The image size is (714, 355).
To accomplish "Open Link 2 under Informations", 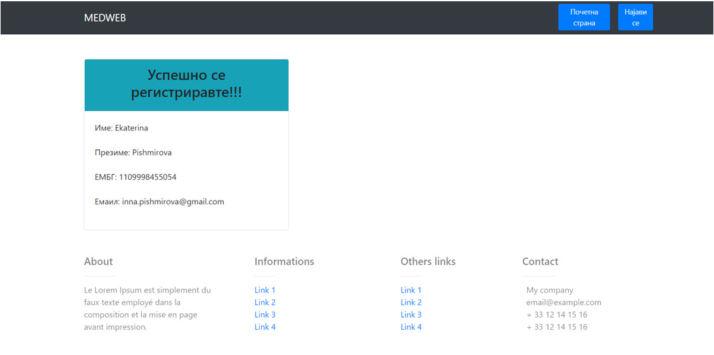I will (x=265, y=302).
